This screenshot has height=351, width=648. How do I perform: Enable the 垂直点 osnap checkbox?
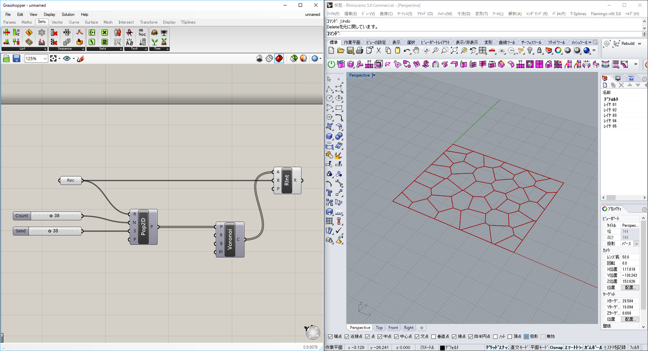point(434,337)
